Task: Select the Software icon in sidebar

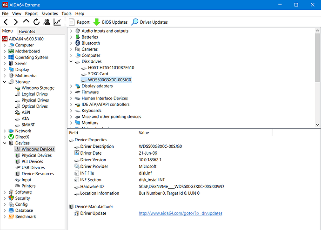Action: 11,192
